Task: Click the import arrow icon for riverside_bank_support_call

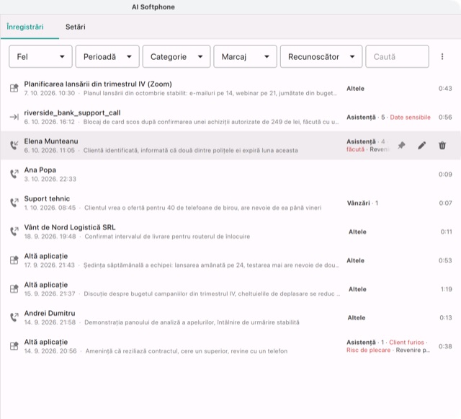Action: coord(14,117)
